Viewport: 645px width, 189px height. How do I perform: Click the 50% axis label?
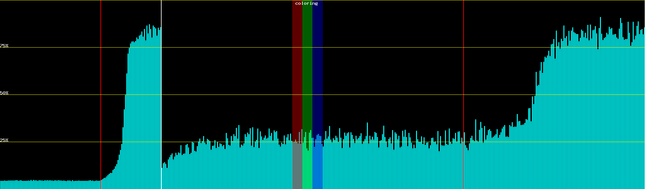[4, 93]
